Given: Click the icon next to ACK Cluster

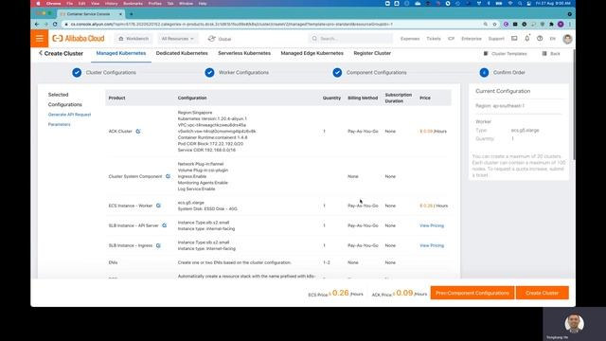Looking at the screenshot, I should (138, 132).
